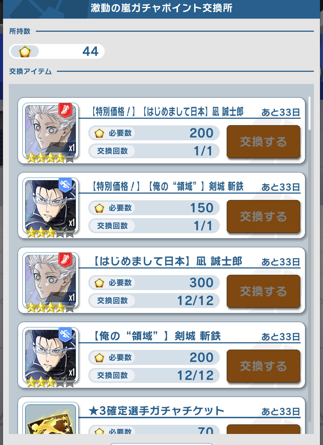Tap the red shoe badge on 300-point Nagi card

pyautogui.click(x=65, y=260)
